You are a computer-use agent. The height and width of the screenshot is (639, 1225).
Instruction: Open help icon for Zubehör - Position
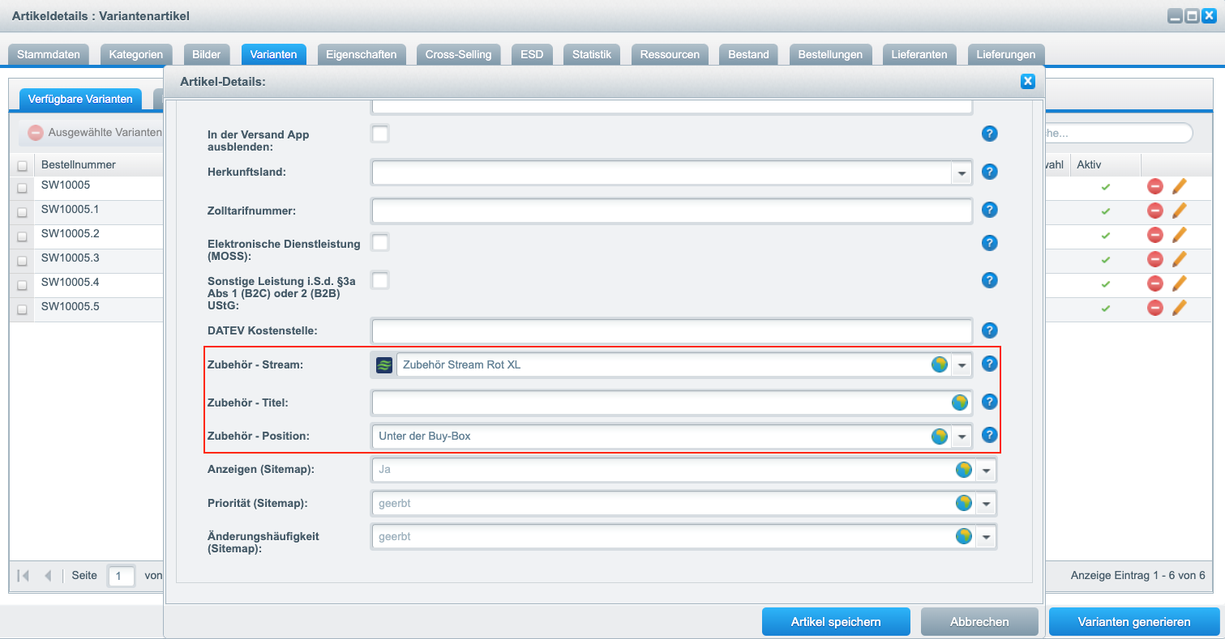point(989,435)
